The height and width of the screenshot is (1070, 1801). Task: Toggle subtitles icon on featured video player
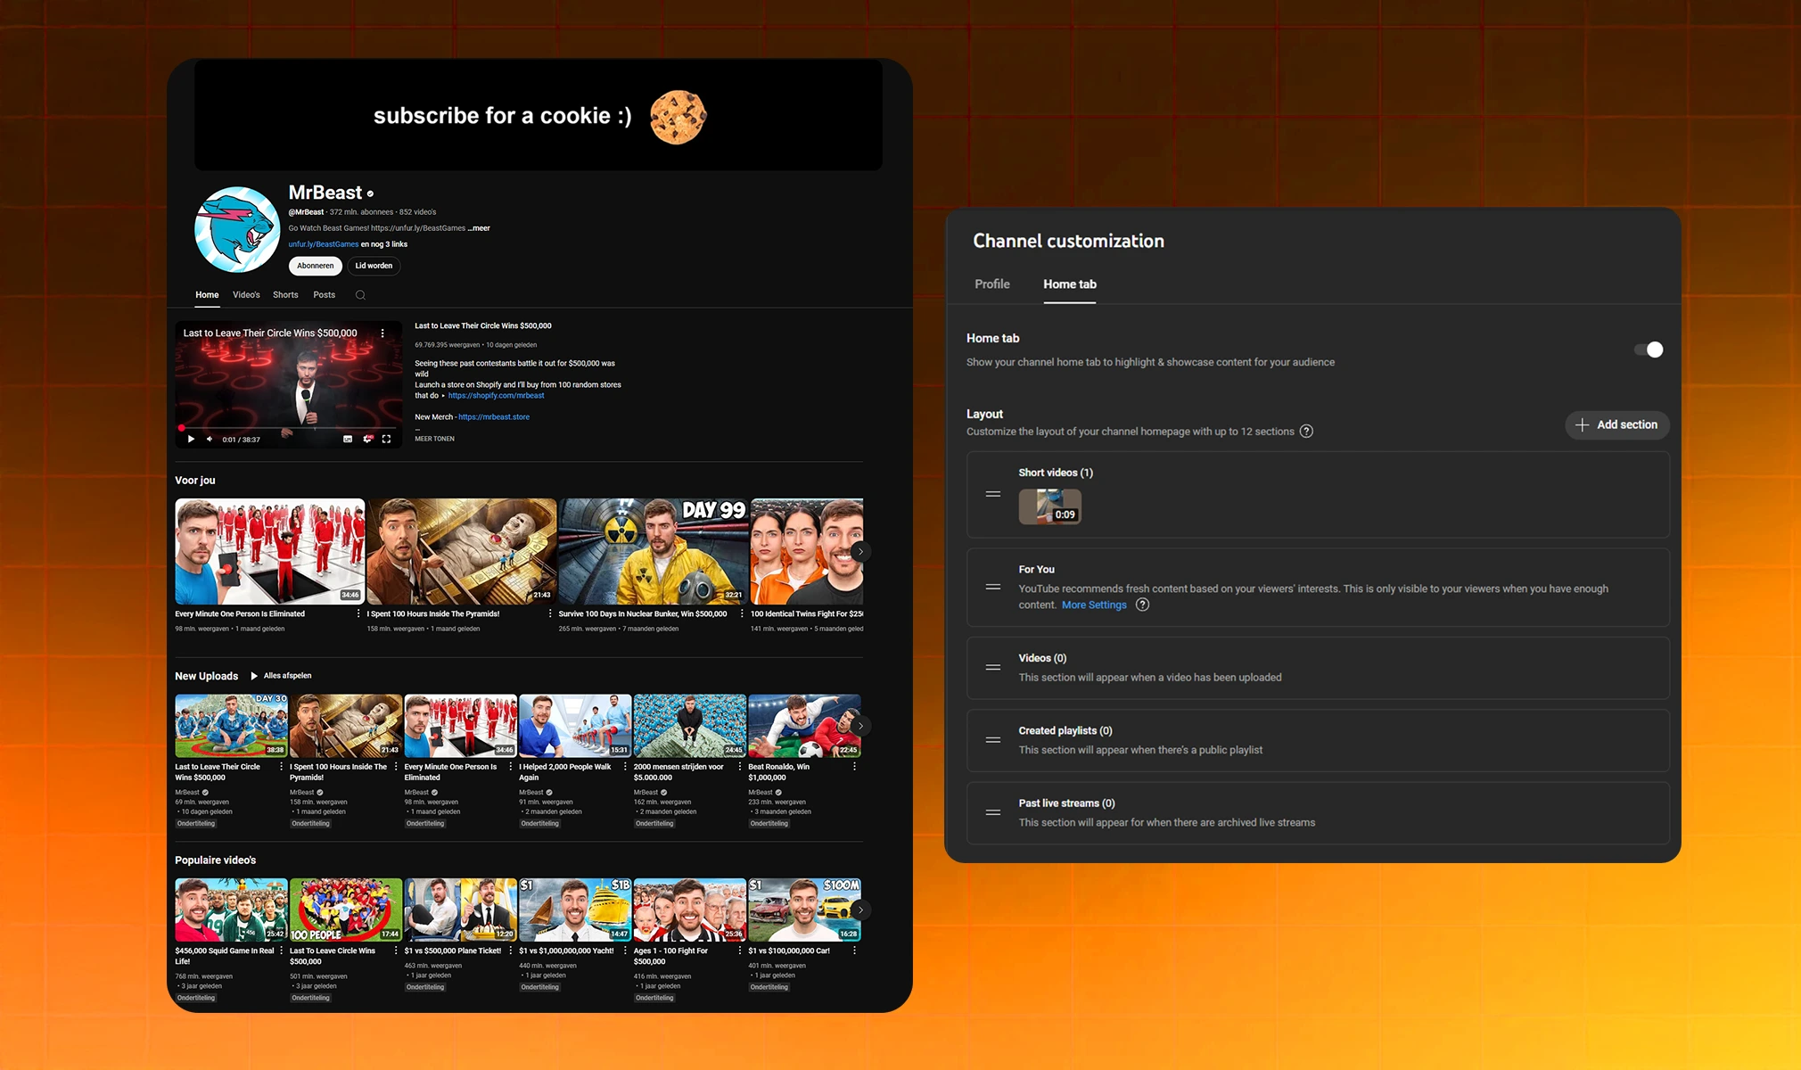(x=348, y=439)
